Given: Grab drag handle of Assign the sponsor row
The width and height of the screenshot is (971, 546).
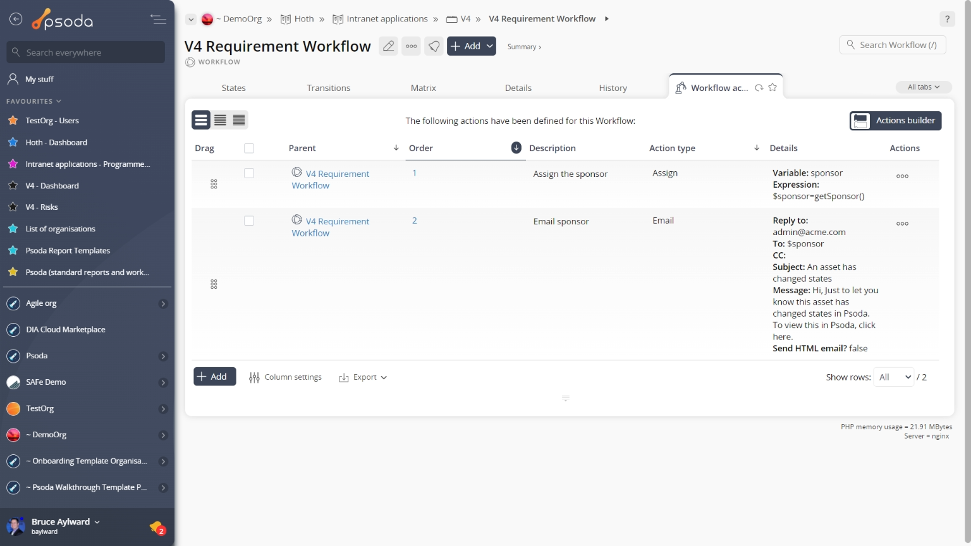Looking at the screenshot, I should [x=214, y=184].
